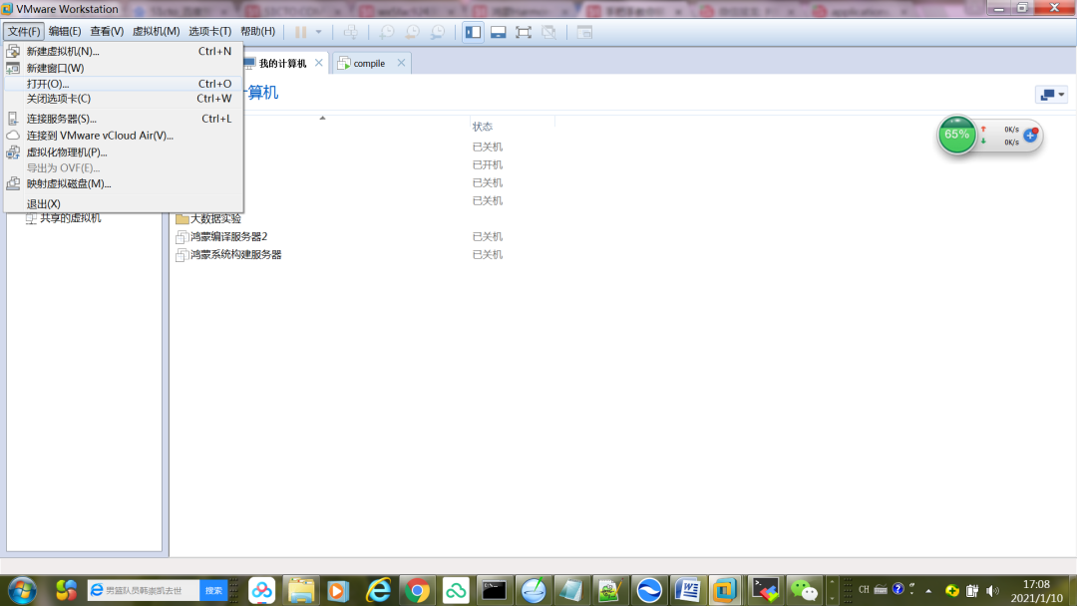Open the power options dropdown arrow

319,32
